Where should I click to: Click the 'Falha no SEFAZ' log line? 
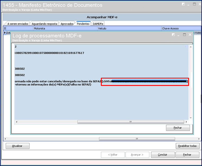[53, 84]
